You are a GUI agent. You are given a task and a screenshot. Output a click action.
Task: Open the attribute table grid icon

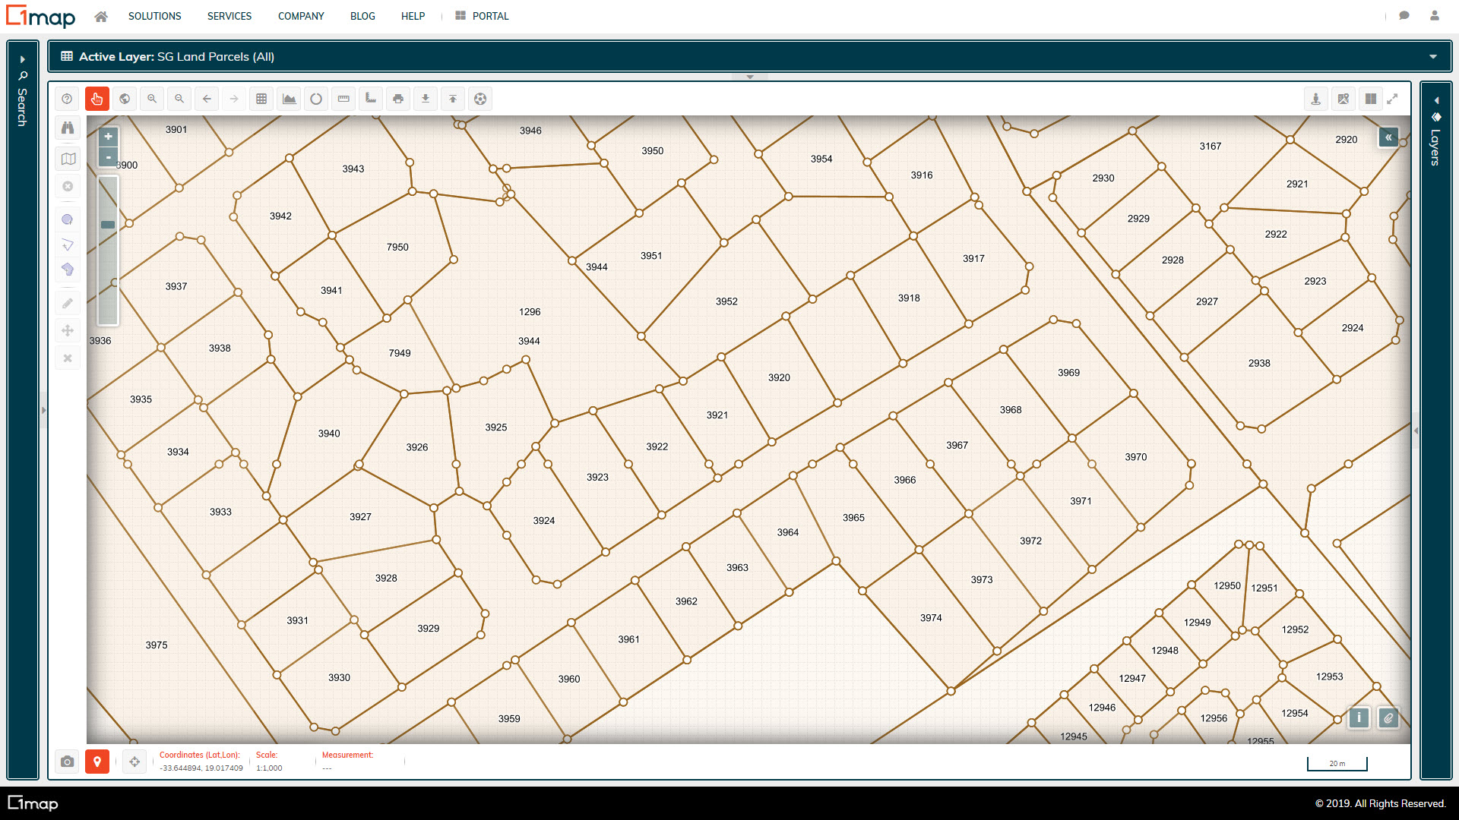pos(261,99)
